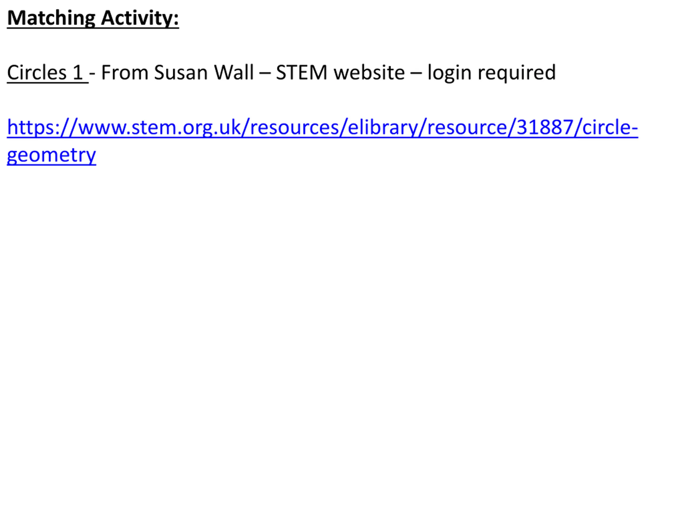Click the name 'Susan' in the description
684x513 pixels.
coord(181,73)
